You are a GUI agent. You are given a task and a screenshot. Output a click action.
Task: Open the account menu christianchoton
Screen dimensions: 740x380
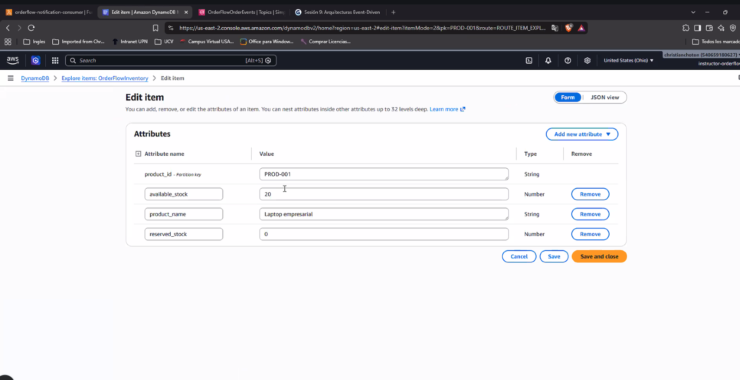pos(701,55)
